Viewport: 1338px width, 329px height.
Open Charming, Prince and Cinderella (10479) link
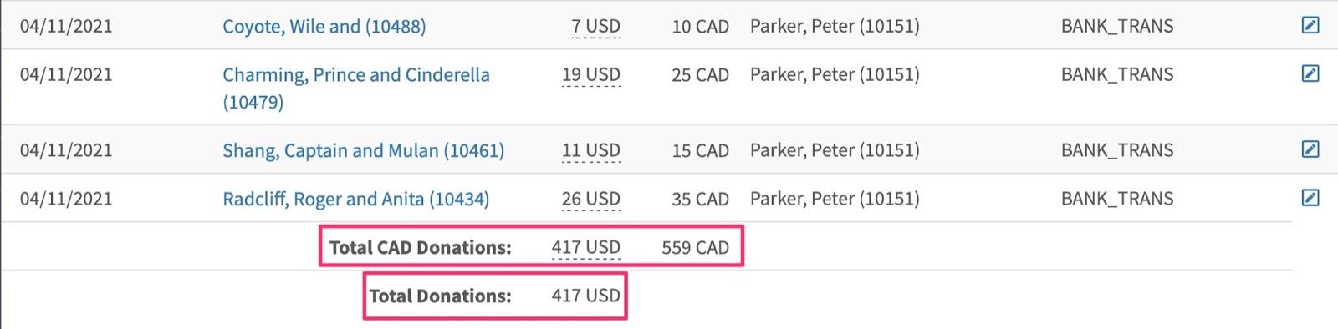pyautogui.click(x=356, y=88)
